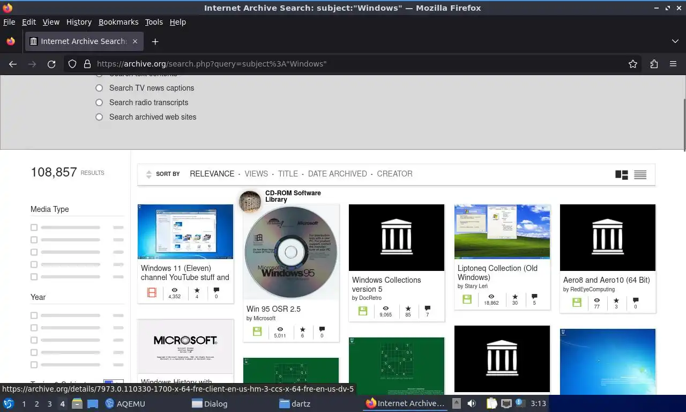Sort results by TITLE

coord(288,174)
